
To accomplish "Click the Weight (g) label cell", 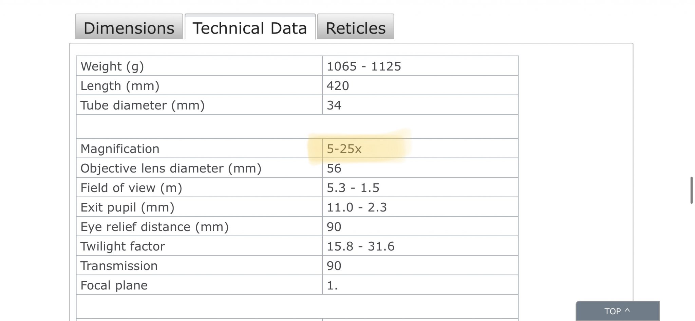I will click(x=112, y=66).
